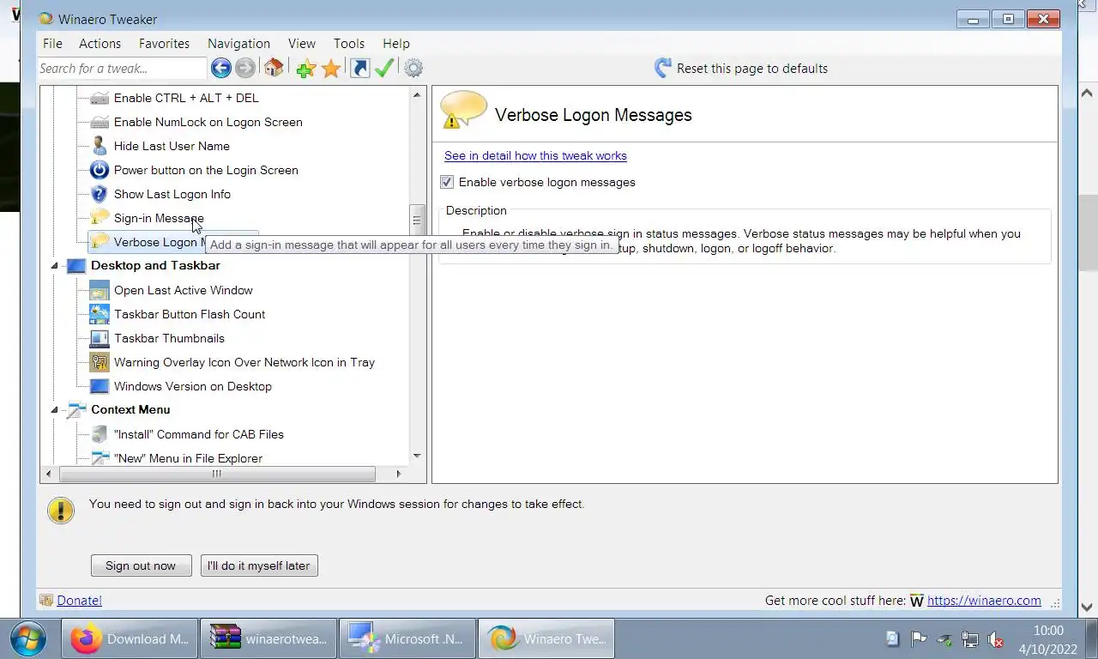1098x659 pixels.
Task: Open the Tools menu
Action: point(349,44)
